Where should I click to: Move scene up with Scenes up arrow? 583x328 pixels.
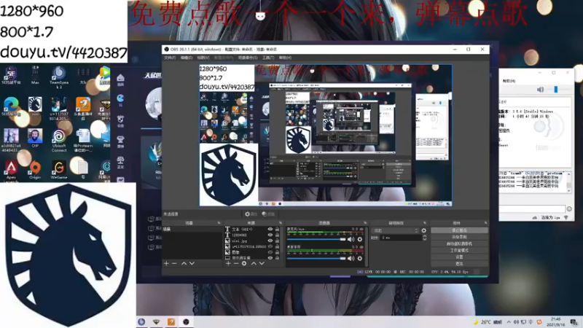coord(184,263)
